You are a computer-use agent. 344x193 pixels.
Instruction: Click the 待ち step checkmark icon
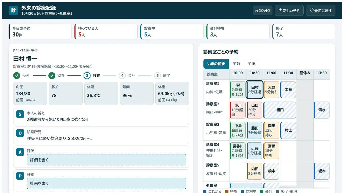pos(52,76)
